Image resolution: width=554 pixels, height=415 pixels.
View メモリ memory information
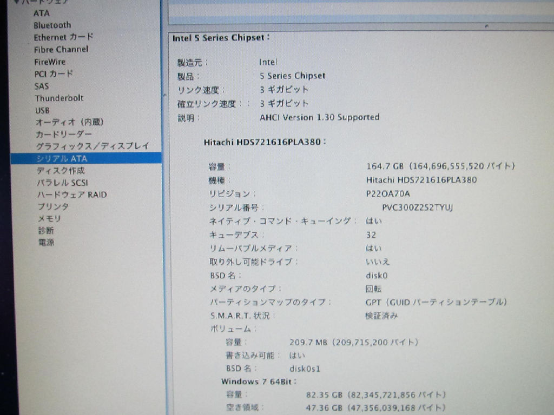(x=49, y=218)
